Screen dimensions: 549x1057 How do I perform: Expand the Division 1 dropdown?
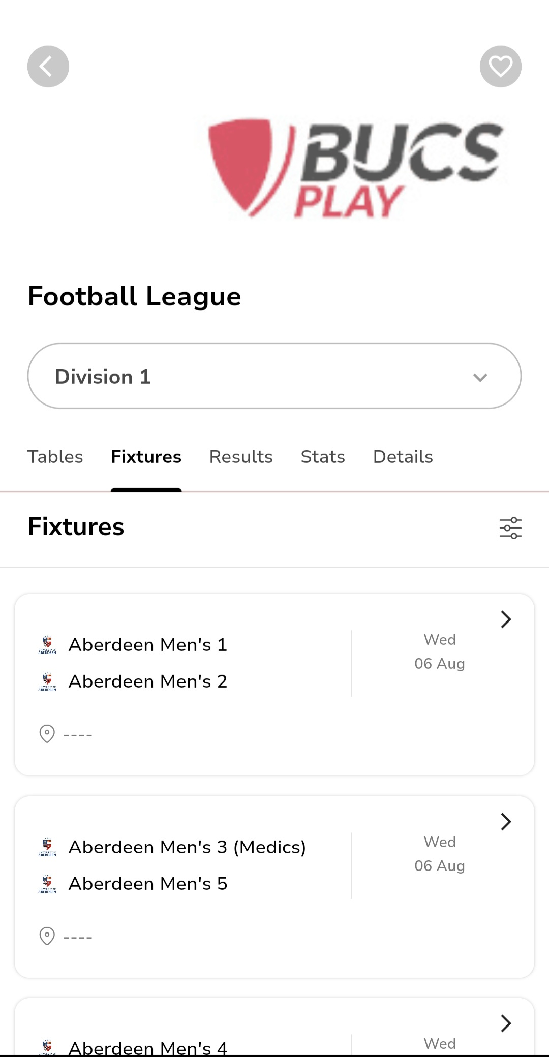274,376
